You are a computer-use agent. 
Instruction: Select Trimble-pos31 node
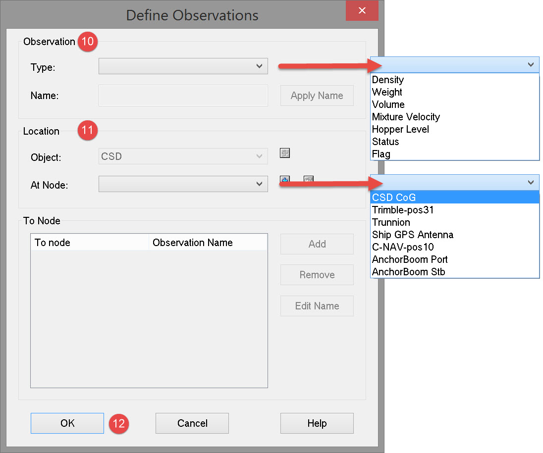tap(455, 210)
